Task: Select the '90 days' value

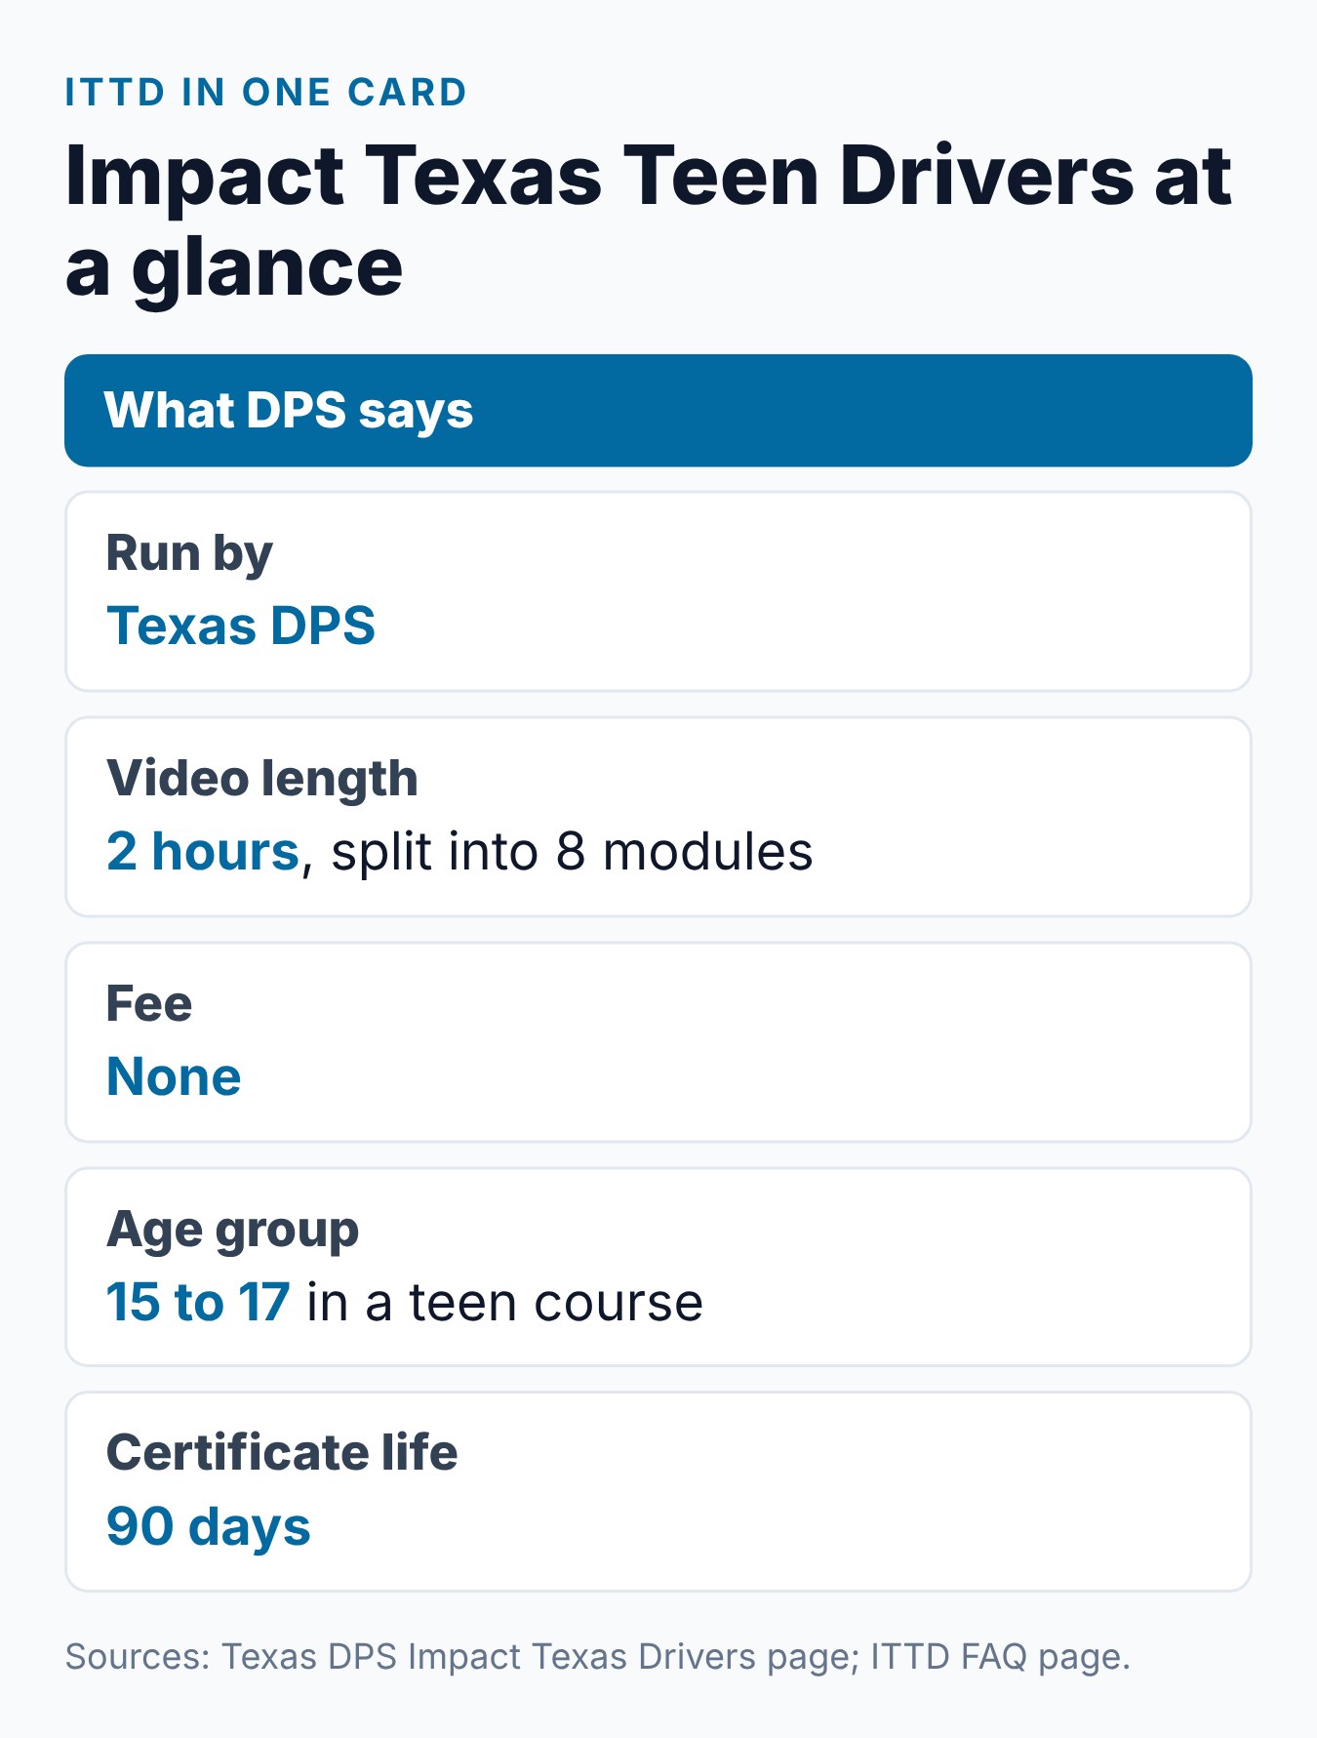Action: click(x=209, y=1526)
